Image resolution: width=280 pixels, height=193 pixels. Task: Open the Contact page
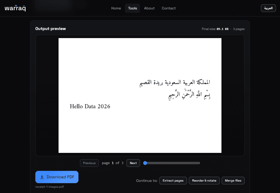(x=169, y=8)
